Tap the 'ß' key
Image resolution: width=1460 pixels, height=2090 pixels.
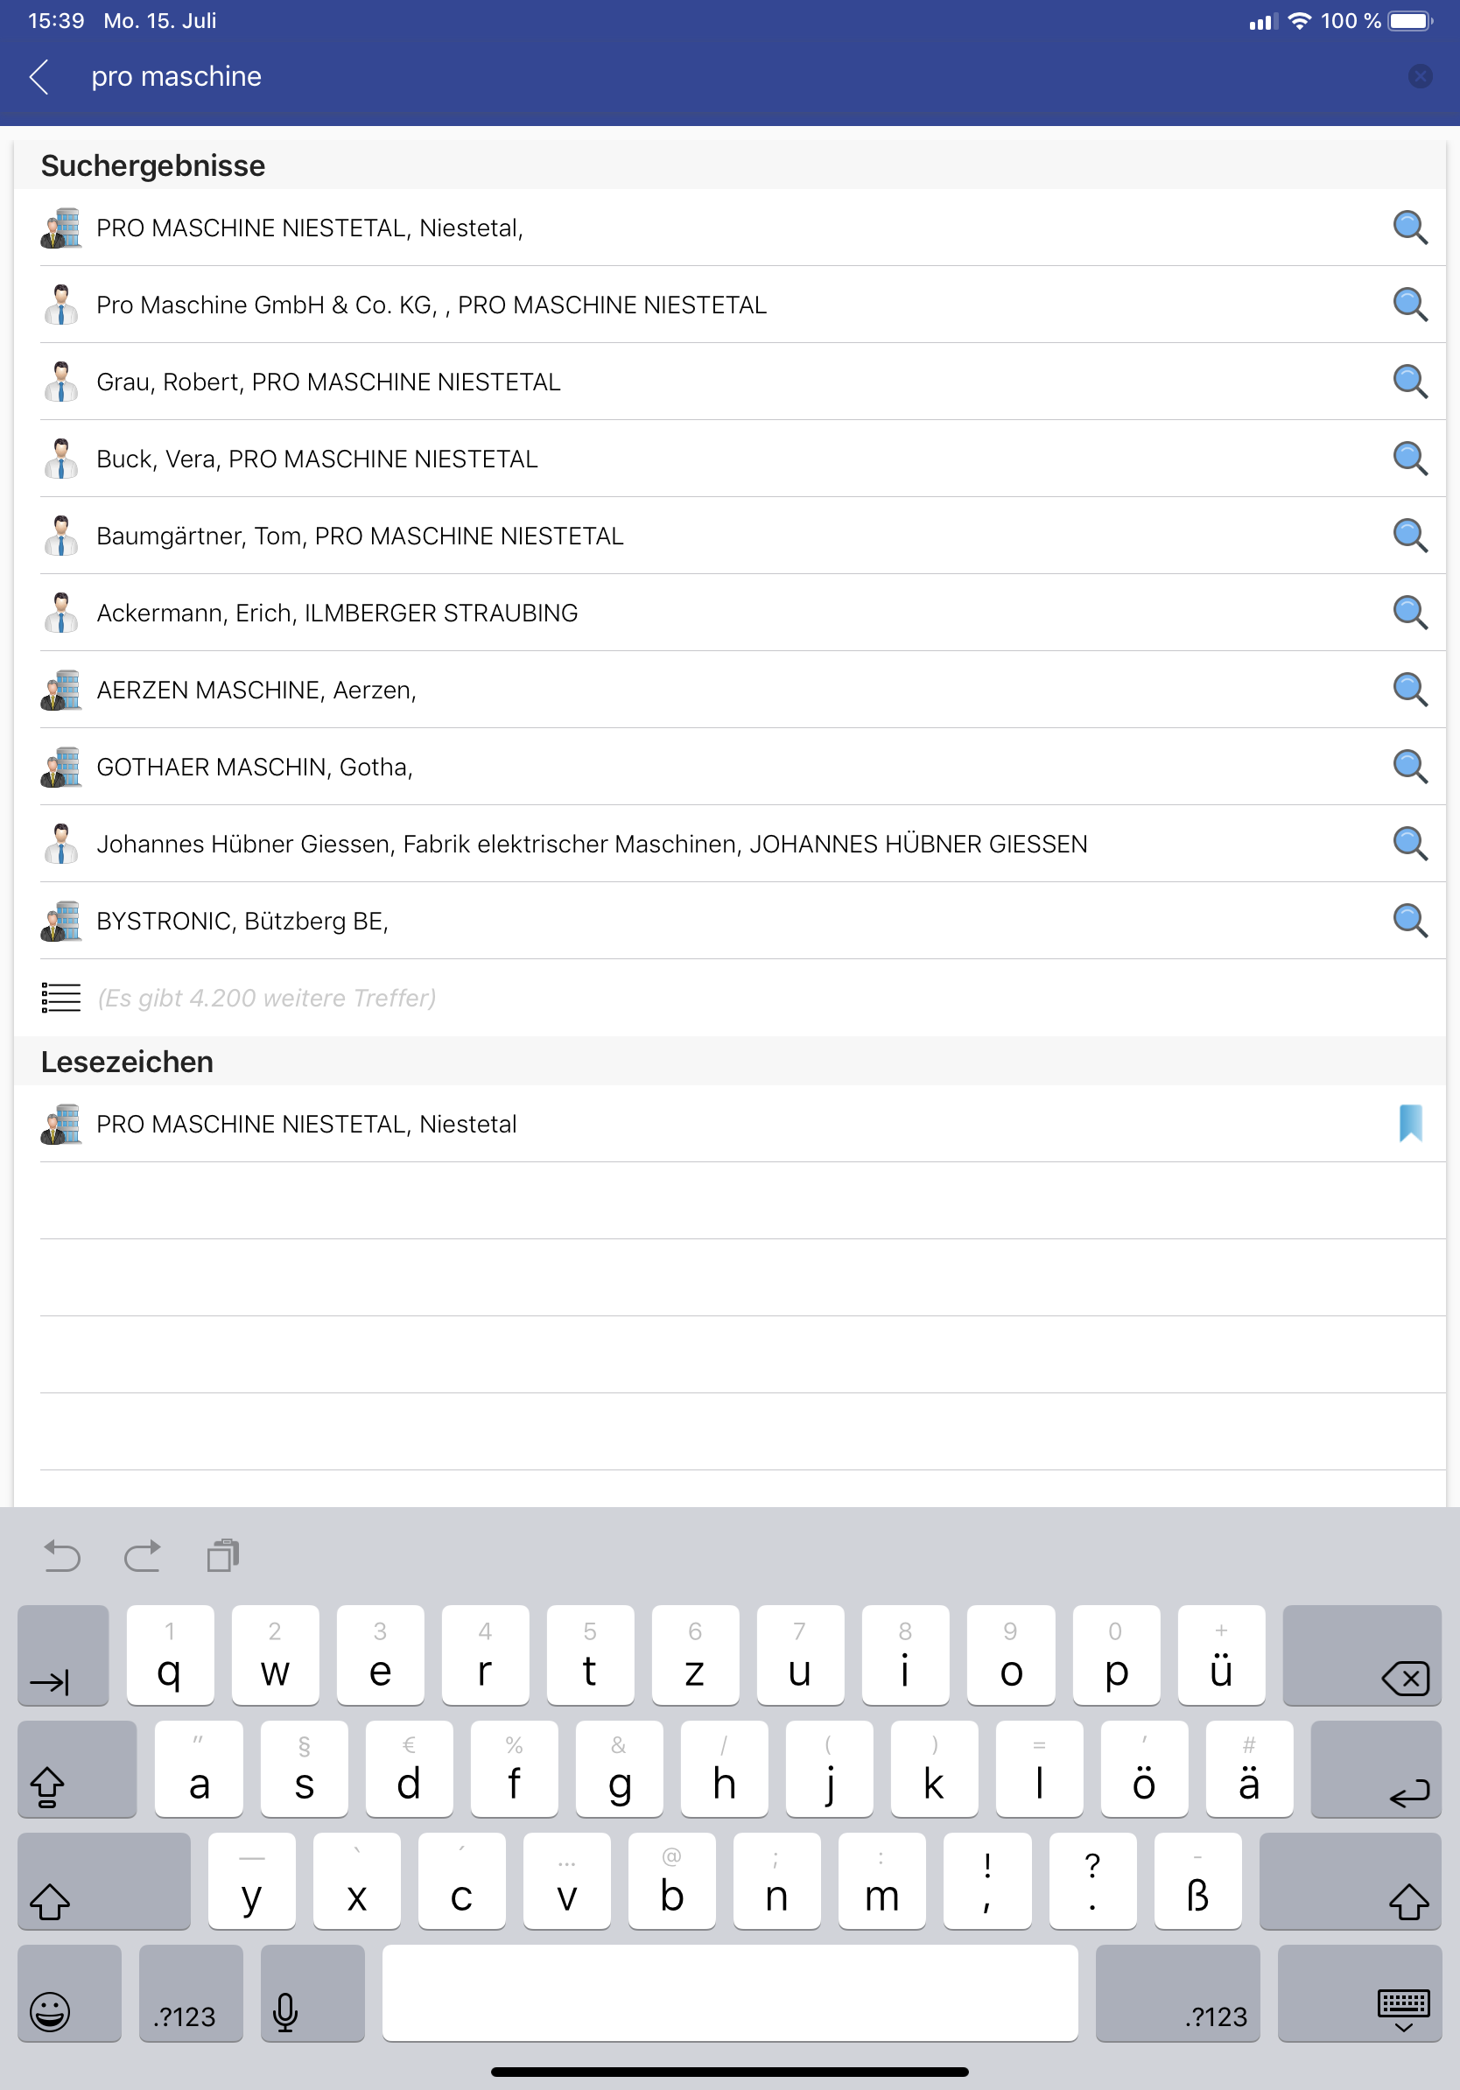tap(1198, 1881)
